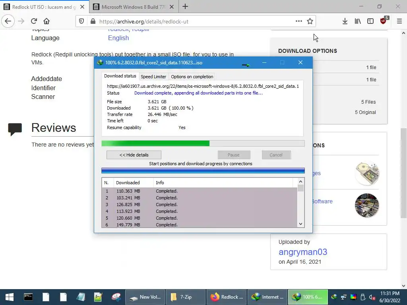407x305 pixels.
Task: Select the Redlock UT ISO browser tab
Action: pyautogui.click(x=44, y=7)
